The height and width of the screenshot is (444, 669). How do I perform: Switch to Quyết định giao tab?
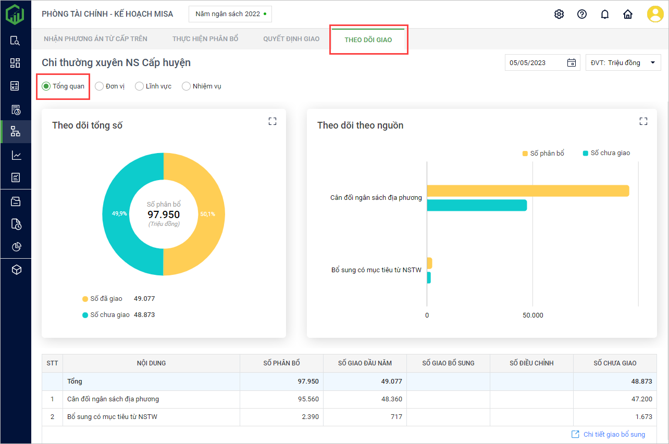(291, 39)
